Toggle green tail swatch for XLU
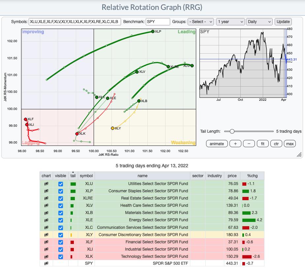This screenshot has height=268, width=305. pyautogui.click(x=73, y=184)
